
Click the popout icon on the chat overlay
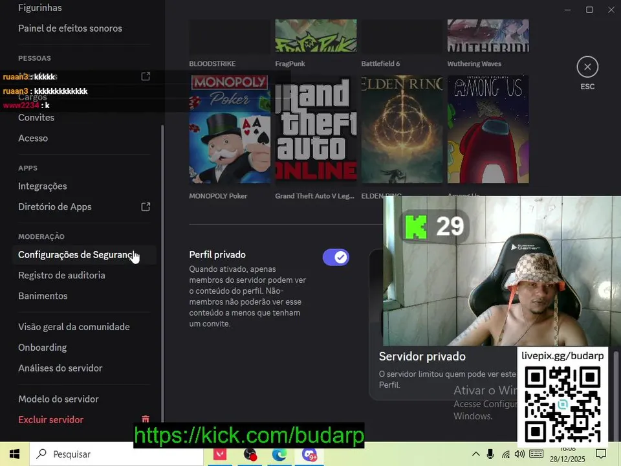click(146, 76)
